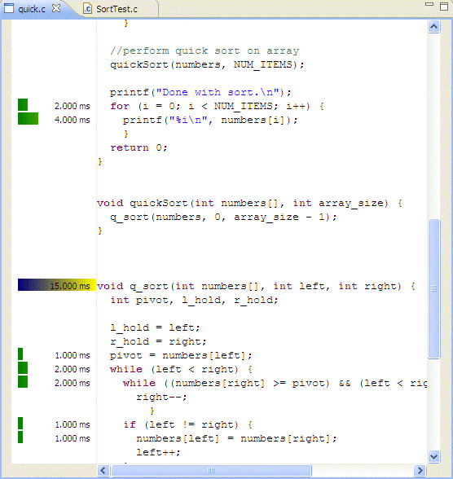Image resolution: width=453 pixels, height=479 pixels.
Task: Click the green bar beside if (left != right)
Action: pyautogui.click(x=20, y=423)
